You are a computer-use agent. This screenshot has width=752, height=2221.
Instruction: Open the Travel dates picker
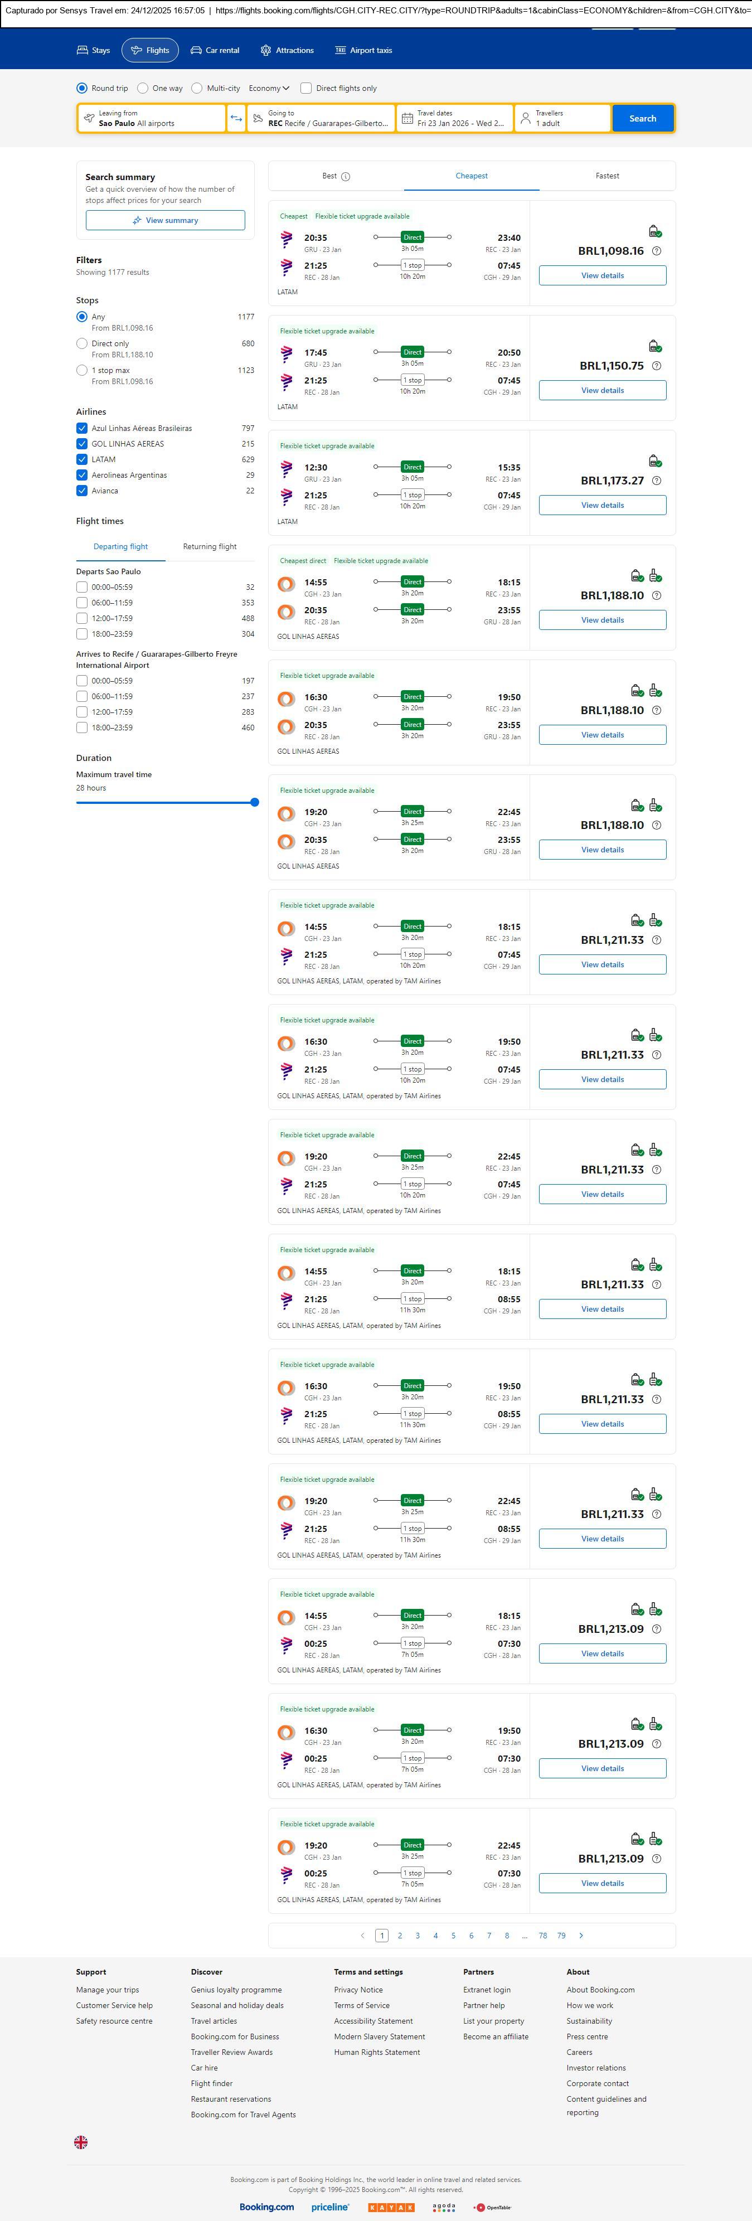(455, 118)
